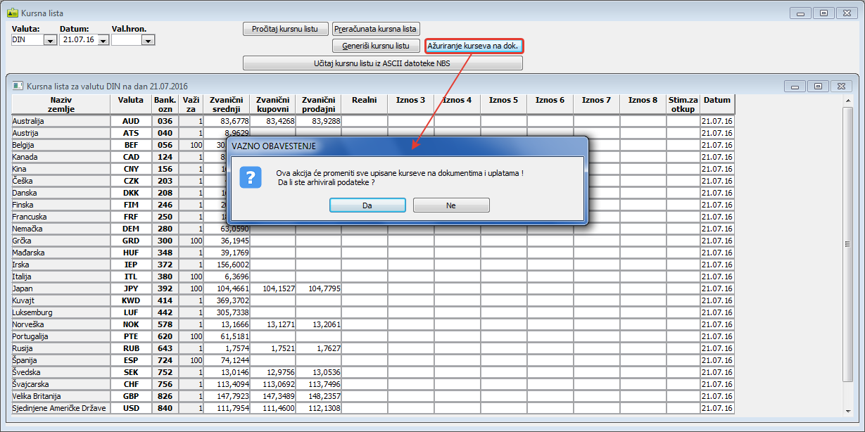
Task: Click the 83,6778 middle rate cell
Action: tap(226, 121)
